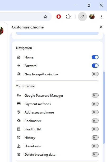Open the profile avatar in toolbar
Screen dimensions: 107x162
click(x=92, y=17)
